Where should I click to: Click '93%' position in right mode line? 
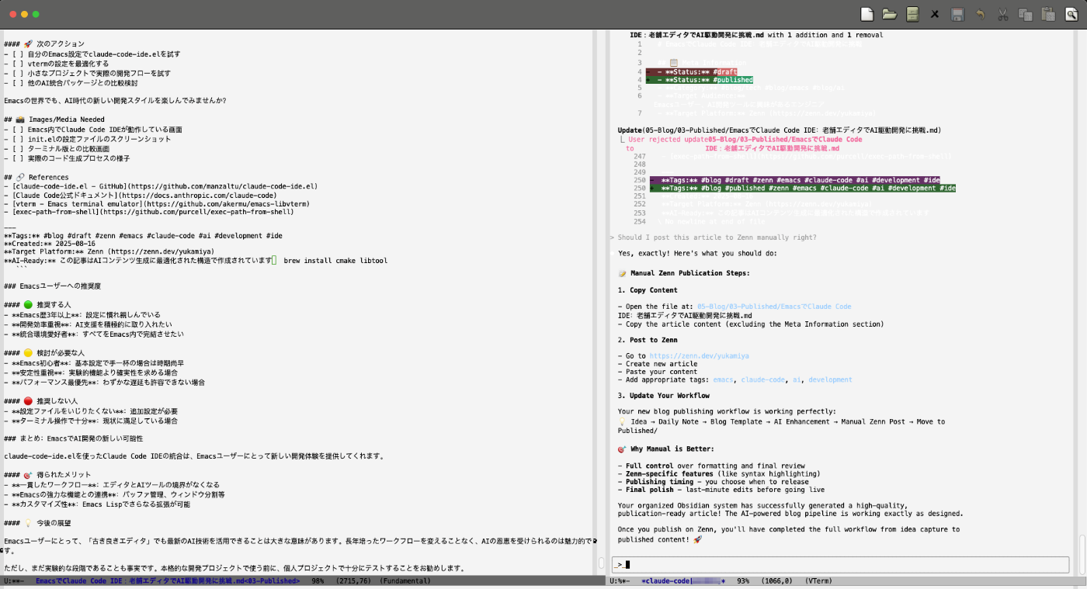[743, 580]
